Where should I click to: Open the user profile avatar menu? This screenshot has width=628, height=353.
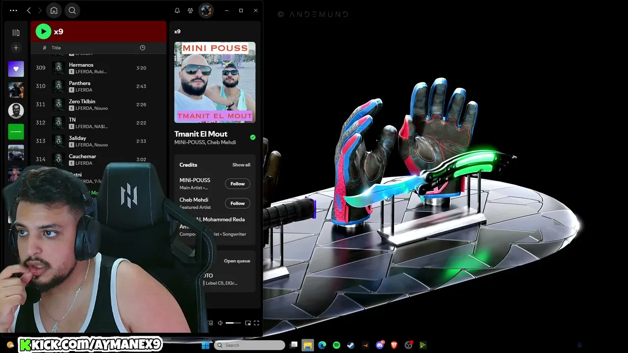(x=206, y=10)
